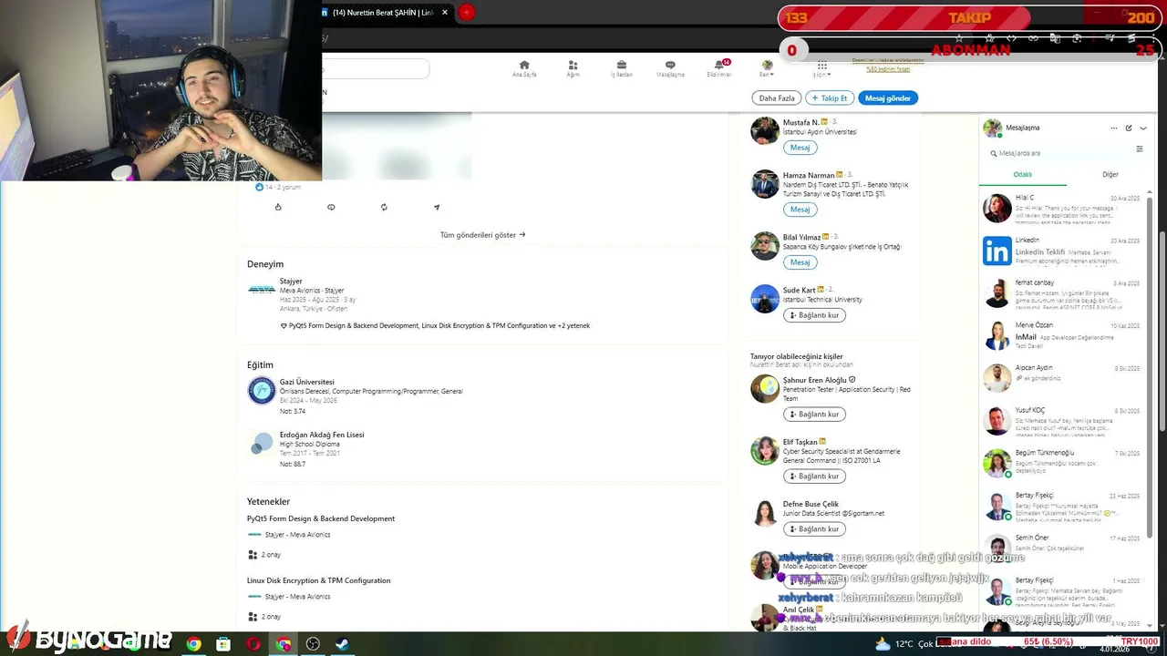Focus the LinkedIn top search box
The image size is (1167, 656).
click(375, 69)
